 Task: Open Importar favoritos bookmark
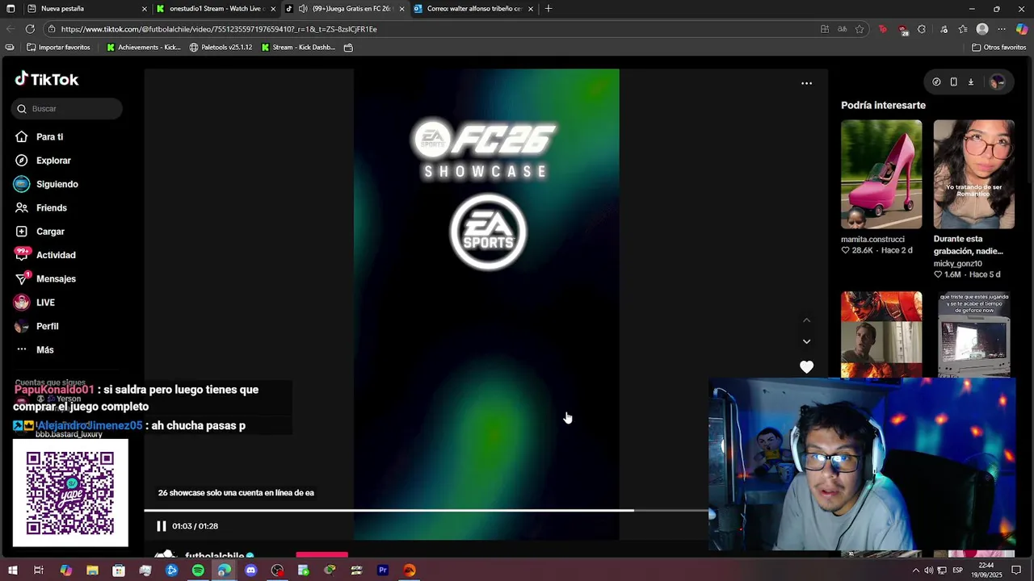58,48
